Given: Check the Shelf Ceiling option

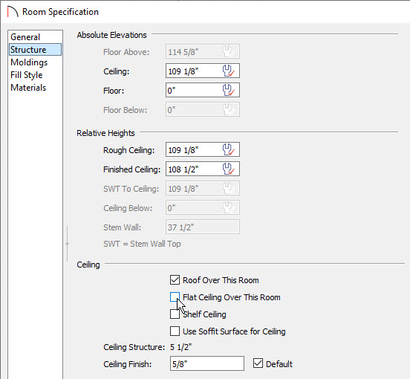Looking at the screenshot, I should [175, 314].
